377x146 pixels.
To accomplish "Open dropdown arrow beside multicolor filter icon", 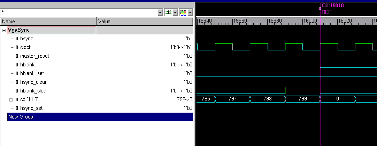I will [x=190, y=12].
